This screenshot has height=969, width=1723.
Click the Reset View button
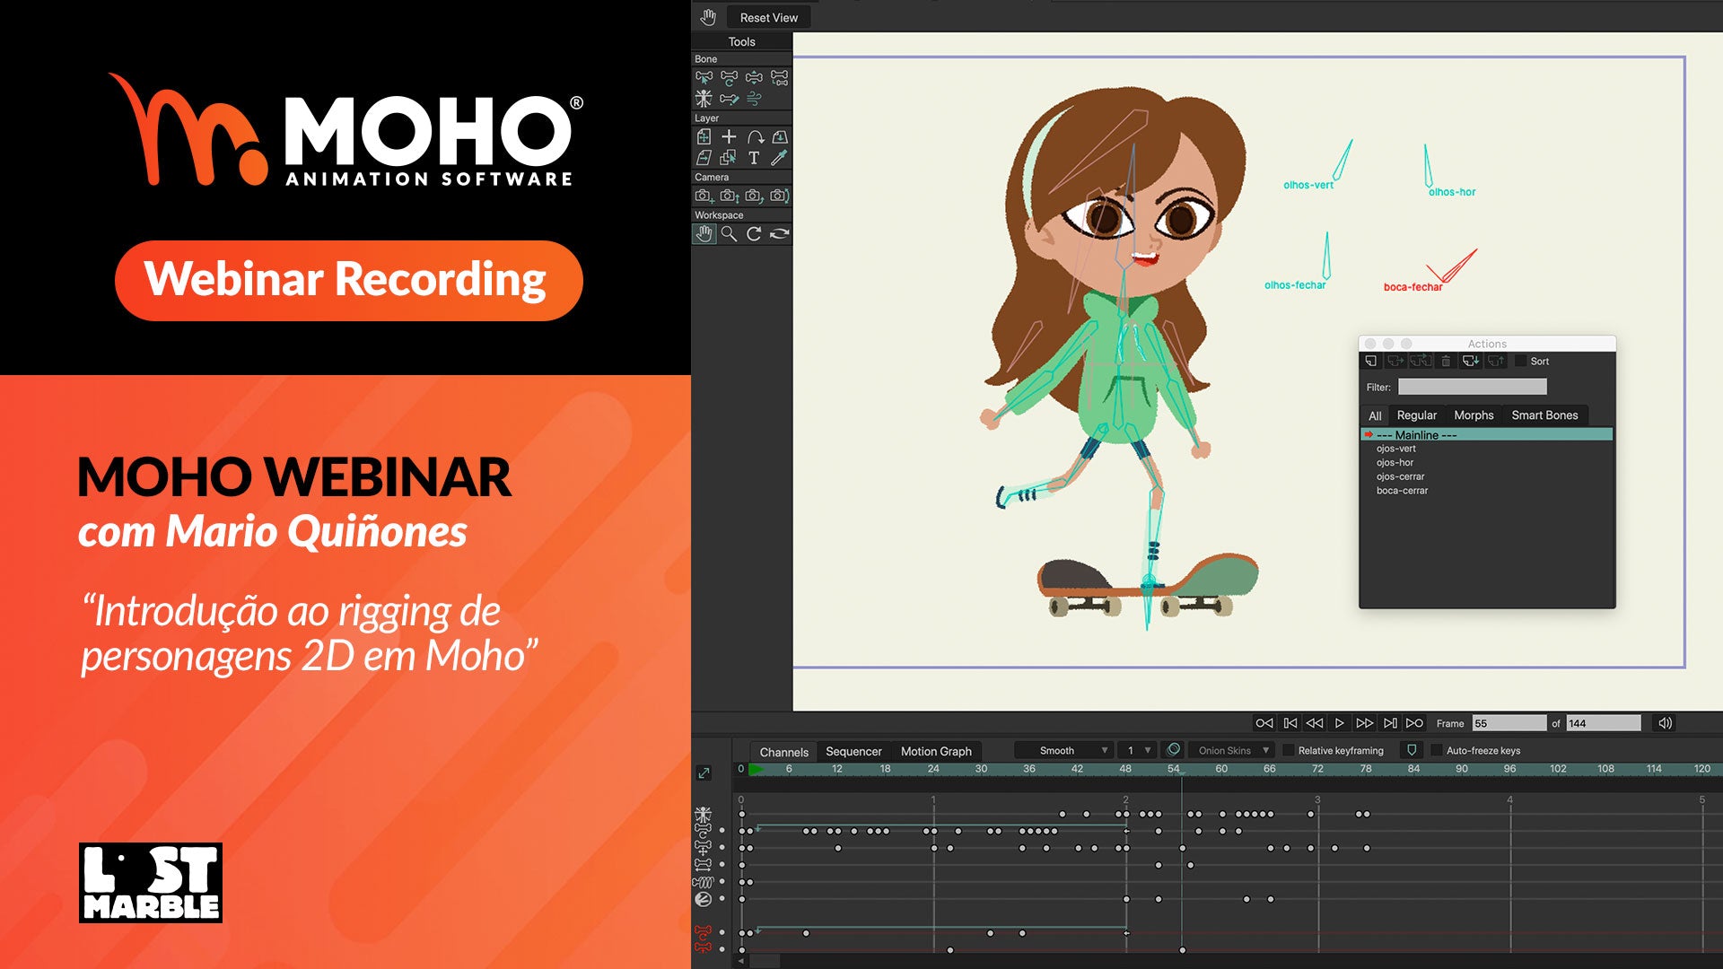tap(768, 17)
